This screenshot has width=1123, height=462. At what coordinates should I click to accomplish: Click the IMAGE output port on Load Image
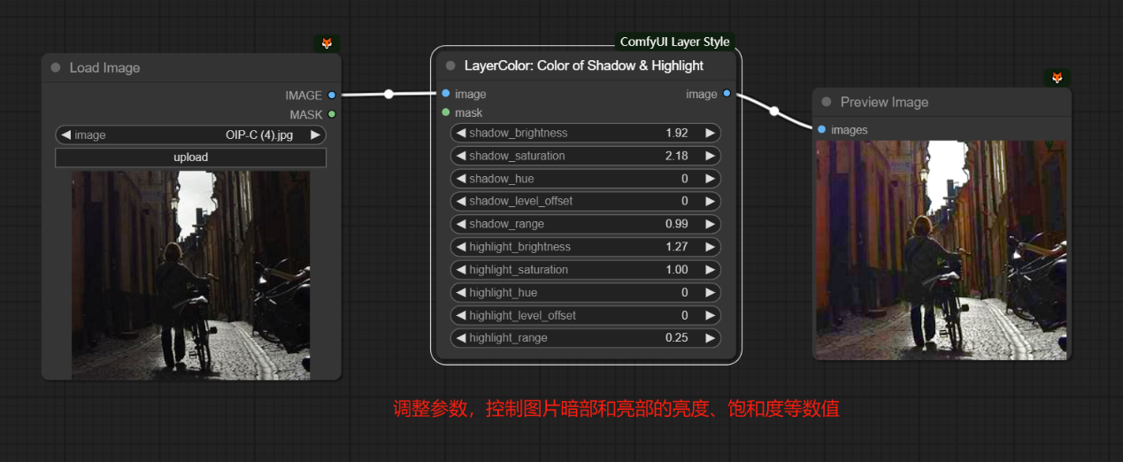pos(332,96)
